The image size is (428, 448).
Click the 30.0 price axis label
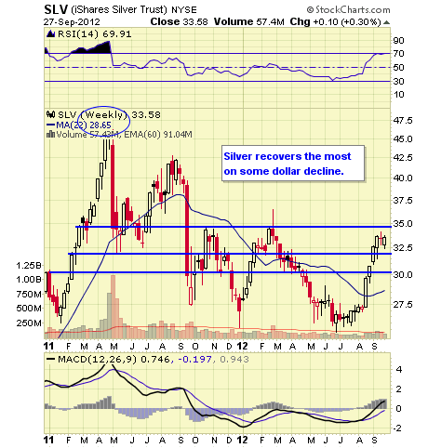403,274
